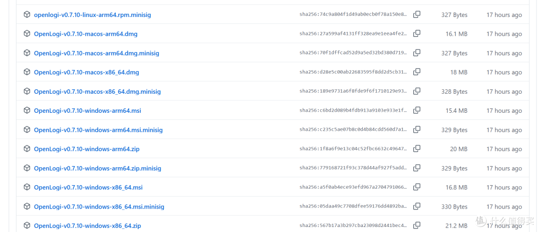539x232 pixels.
Task: Select hash text sha256:70f1dffcad52d9a5ed32bd380d719
Action: (x=353, y=53)
